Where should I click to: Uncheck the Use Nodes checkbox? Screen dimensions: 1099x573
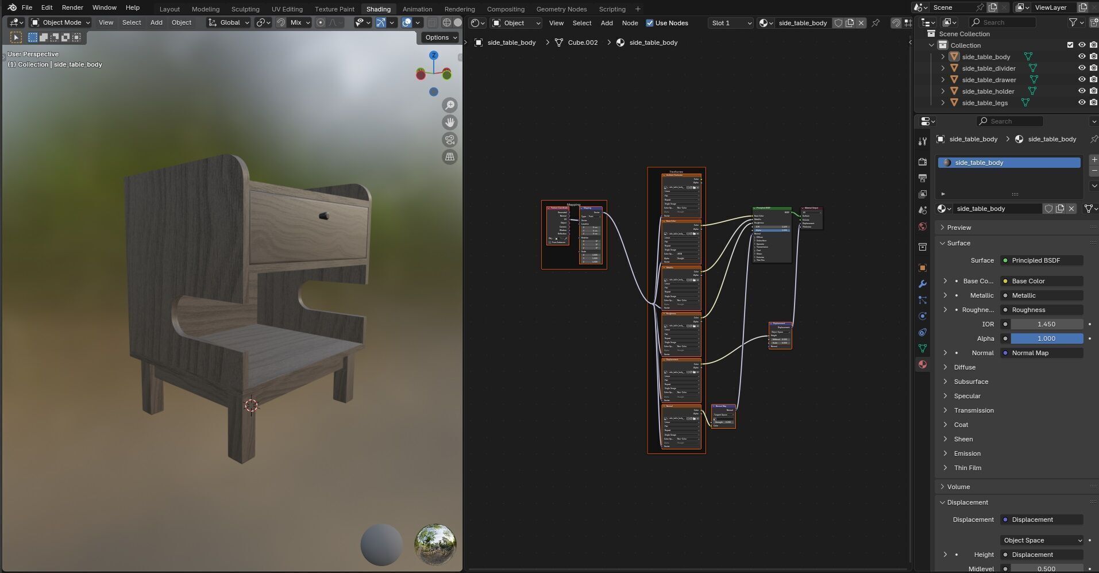click(x=650, y=23)
